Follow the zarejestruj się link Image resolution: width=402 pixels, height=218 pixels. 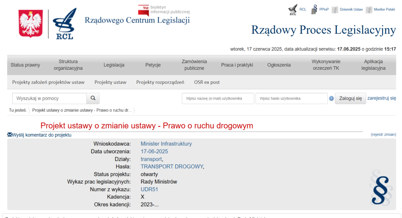381,98
